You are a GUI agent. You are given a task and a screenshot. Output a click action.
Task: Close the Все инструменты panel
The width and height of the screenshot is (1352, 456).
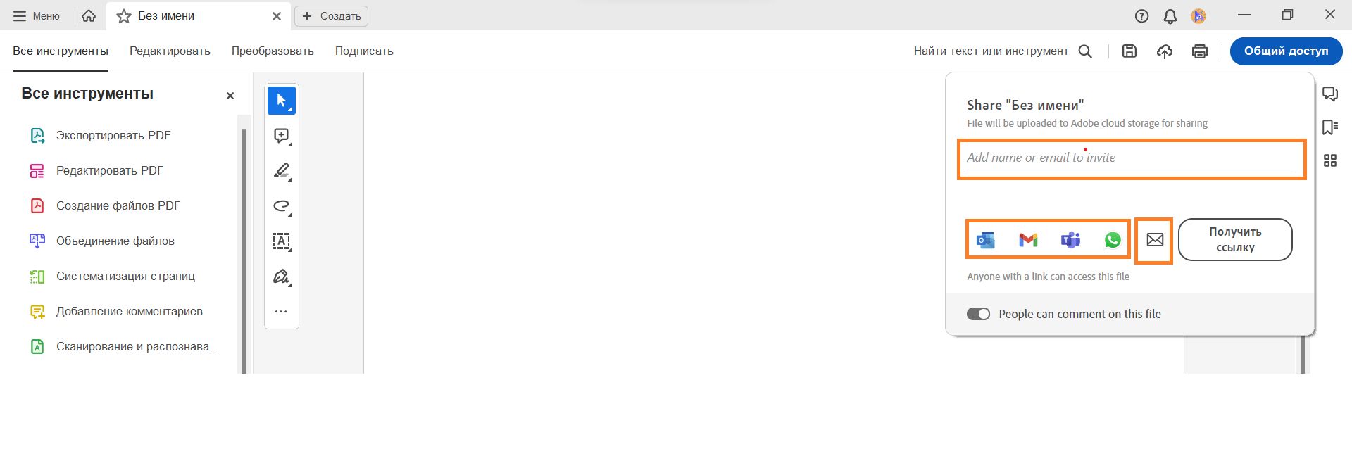click(x=230, y=96)
